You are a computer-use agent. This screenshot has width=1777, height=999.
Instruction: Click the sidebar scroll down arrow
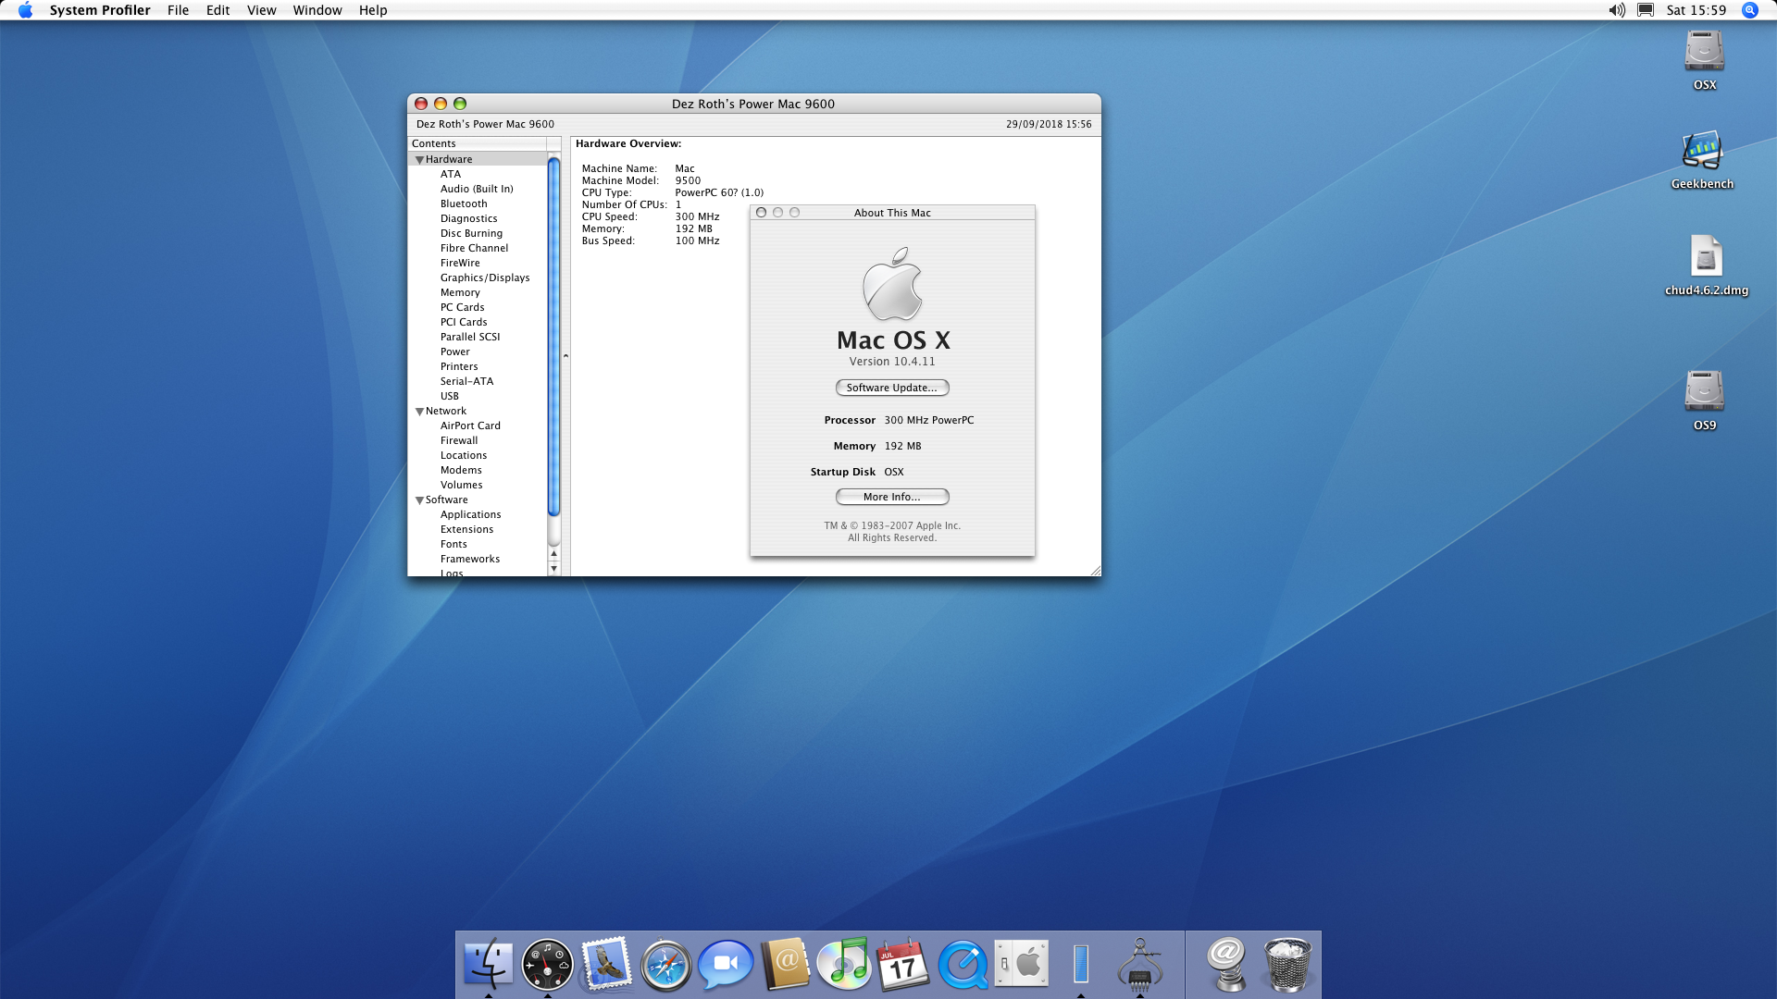tap(554, 569)
